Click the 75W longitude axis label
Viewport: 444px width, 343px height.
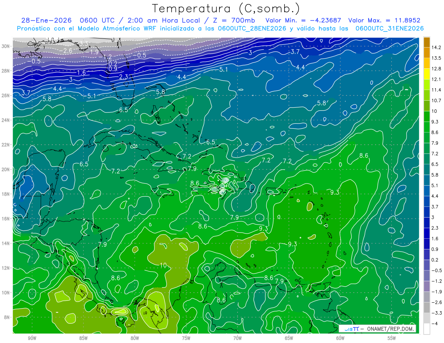pyautogui.click(x=186, y=338)
